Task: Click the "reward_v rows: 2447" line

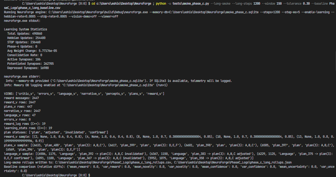Action: point(20,102)
